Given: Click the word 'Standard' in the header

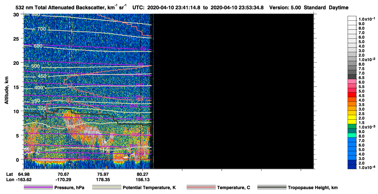Looking at the screenshot, I should [315, 8].
